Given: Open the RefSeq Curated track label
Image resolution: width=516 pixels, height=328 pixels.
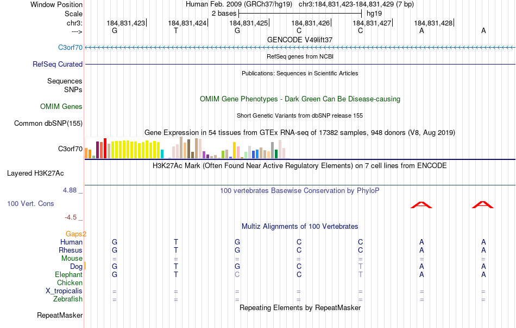Looking at the screenshot, I should (57, 64).
